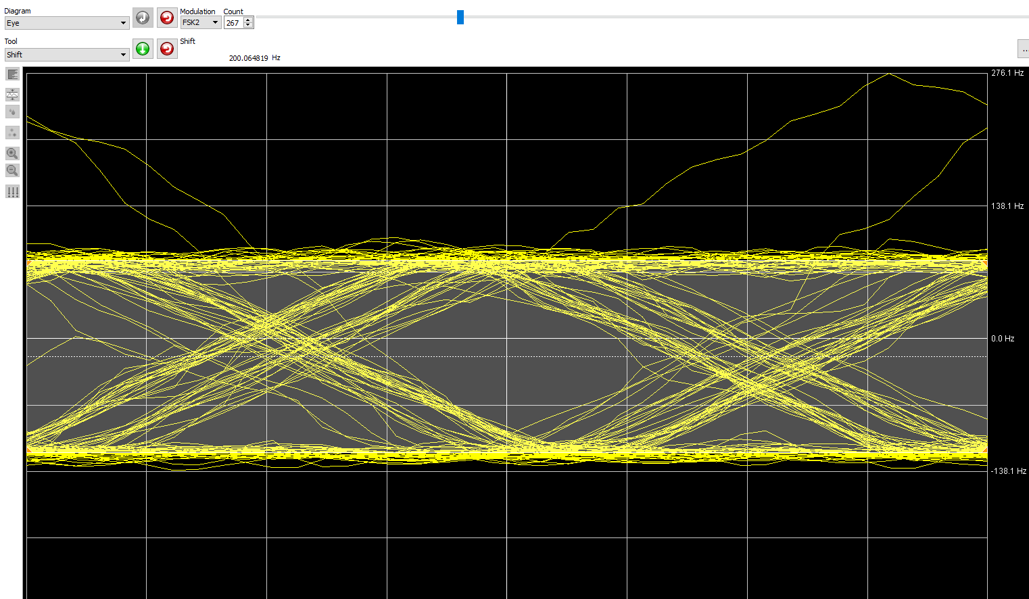Click the red reset icon next to Shift
Viewport: 1029px width, 599px height.
(167, 49)
